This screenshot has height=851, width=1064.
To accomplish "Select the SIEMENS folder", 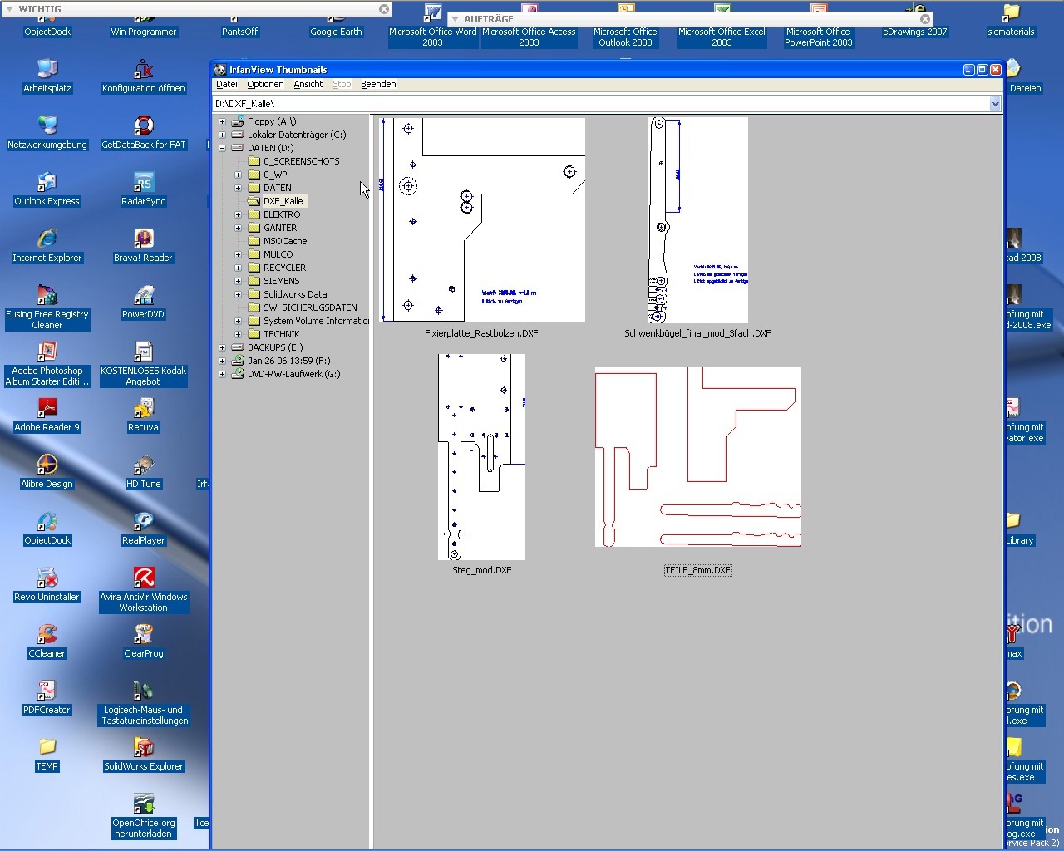I will tap(282, 281).
